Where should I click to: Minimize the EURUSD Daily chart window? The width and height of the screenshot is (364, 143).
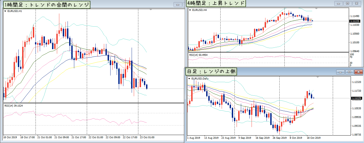pos(340,72)
